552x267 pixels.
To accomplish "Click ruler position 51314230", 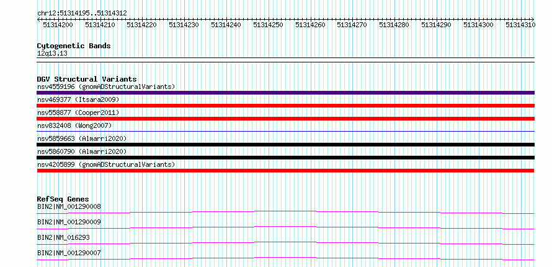I will (184, 25).
